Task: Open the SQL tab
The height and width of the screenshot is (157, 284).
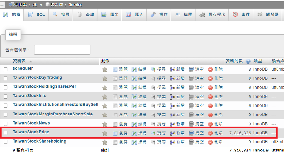Action: click(x=37, y=15)
